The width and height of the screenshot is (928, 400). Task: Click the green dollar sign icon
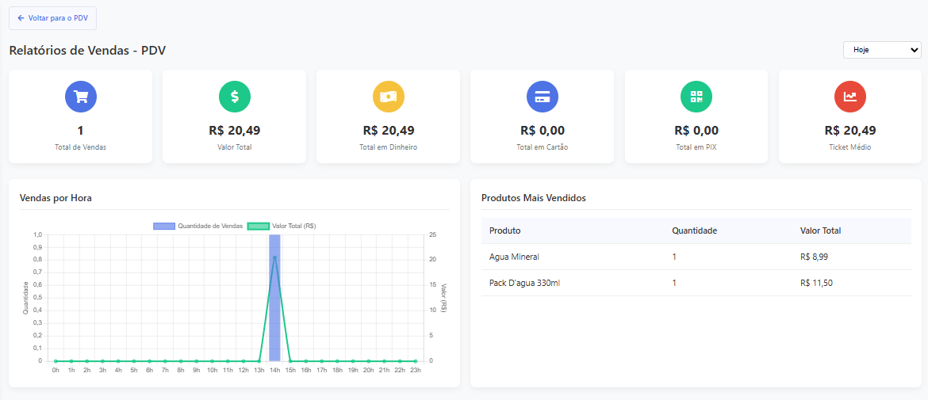(234, 97)
